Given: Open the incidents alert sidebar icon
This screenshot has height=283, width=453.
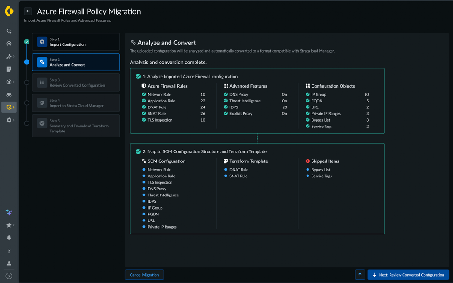Looking at the screenshot, I should click(9, 82).
